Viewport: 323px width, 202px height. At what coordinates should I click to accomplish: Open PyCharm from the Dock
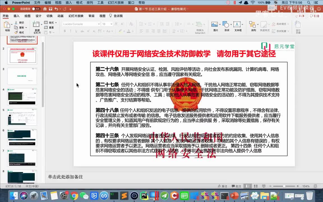click(x=144, y=196)
